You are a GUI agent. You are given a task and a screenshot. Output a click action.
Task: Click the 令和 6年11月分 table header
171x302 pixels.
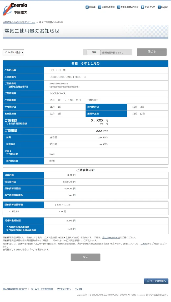click(85, 64)
